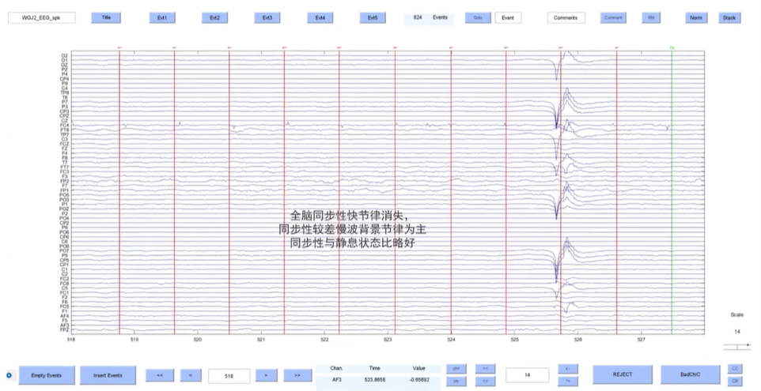Toggle the blue radio button beside Empty Events
The width and height of the screenshot is (761, 391).
pos(9,375)
